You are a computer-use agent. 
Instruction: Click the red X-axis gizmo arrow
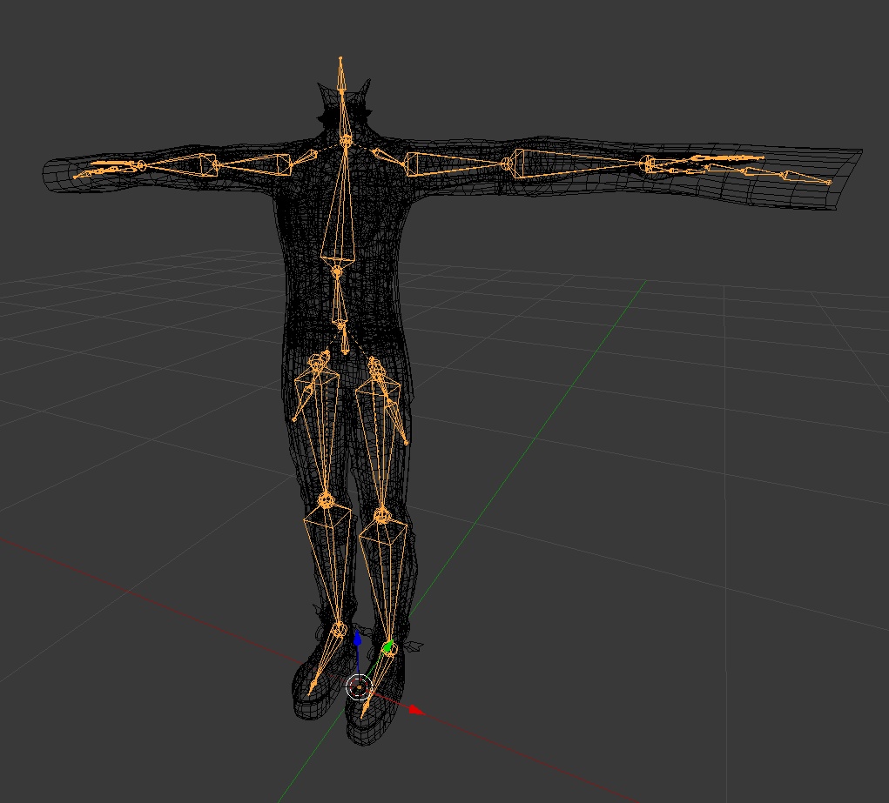pos(416,710)
